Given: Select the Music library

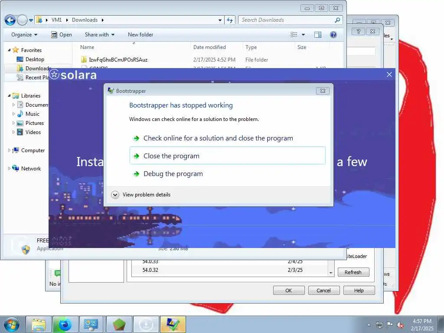Looking at the screenshot, I should [x=32, y=114].
